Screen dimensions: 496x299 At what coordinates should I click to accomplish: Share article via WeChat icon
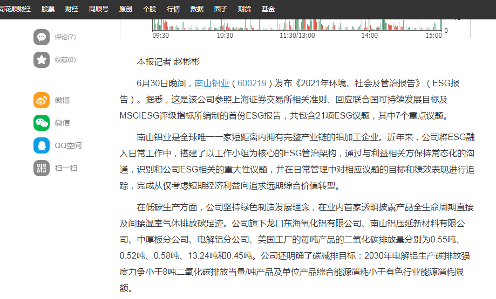pos(42,123)
